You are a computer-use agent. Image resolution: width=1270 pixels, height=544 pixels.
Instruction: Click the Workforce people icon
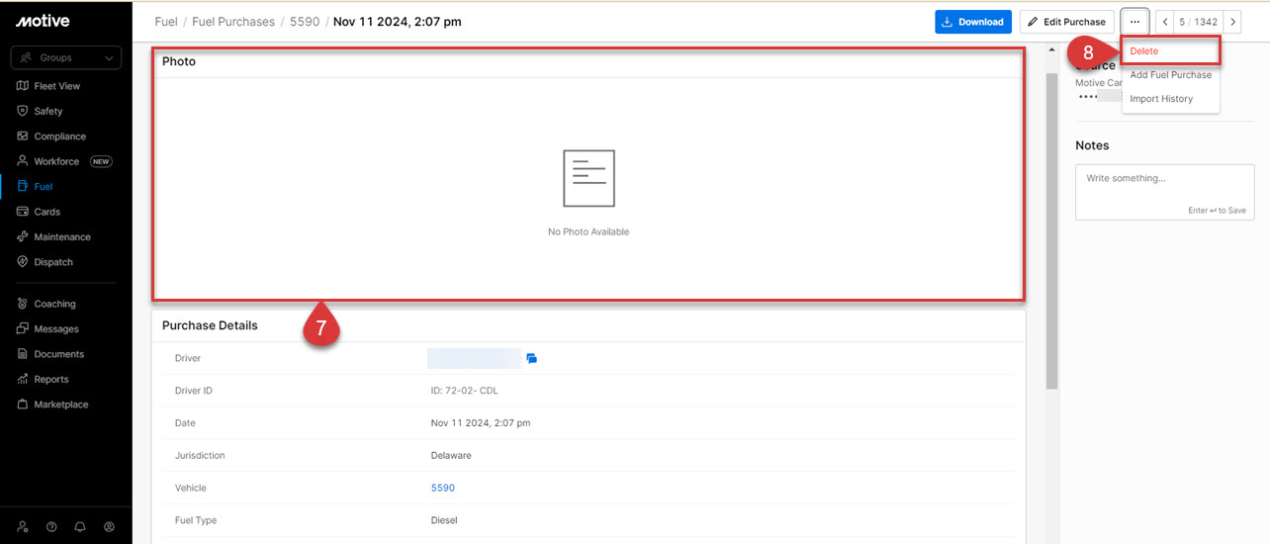click(x=23, y=161)
